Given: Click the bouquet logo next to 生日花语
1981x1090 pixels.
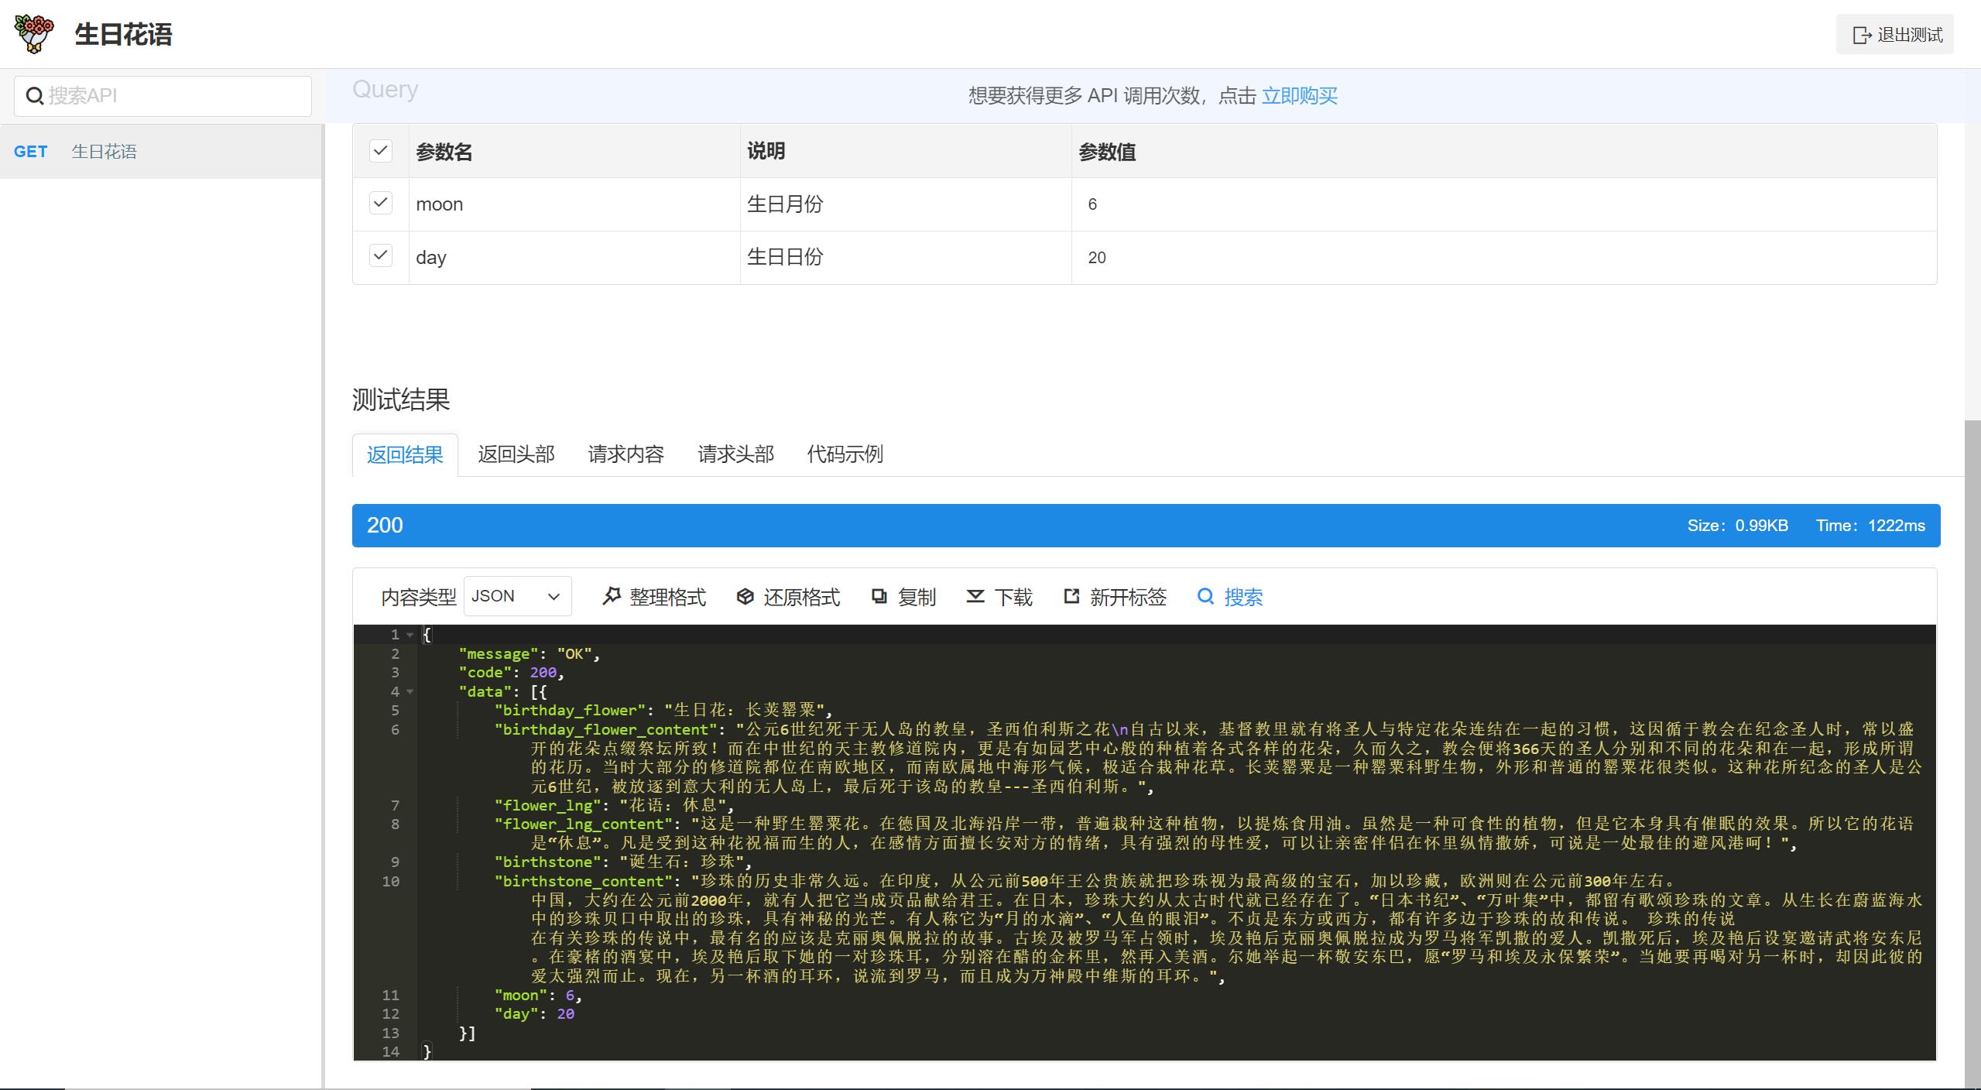Looking at the screenshot, I should (x=33, y=34).
